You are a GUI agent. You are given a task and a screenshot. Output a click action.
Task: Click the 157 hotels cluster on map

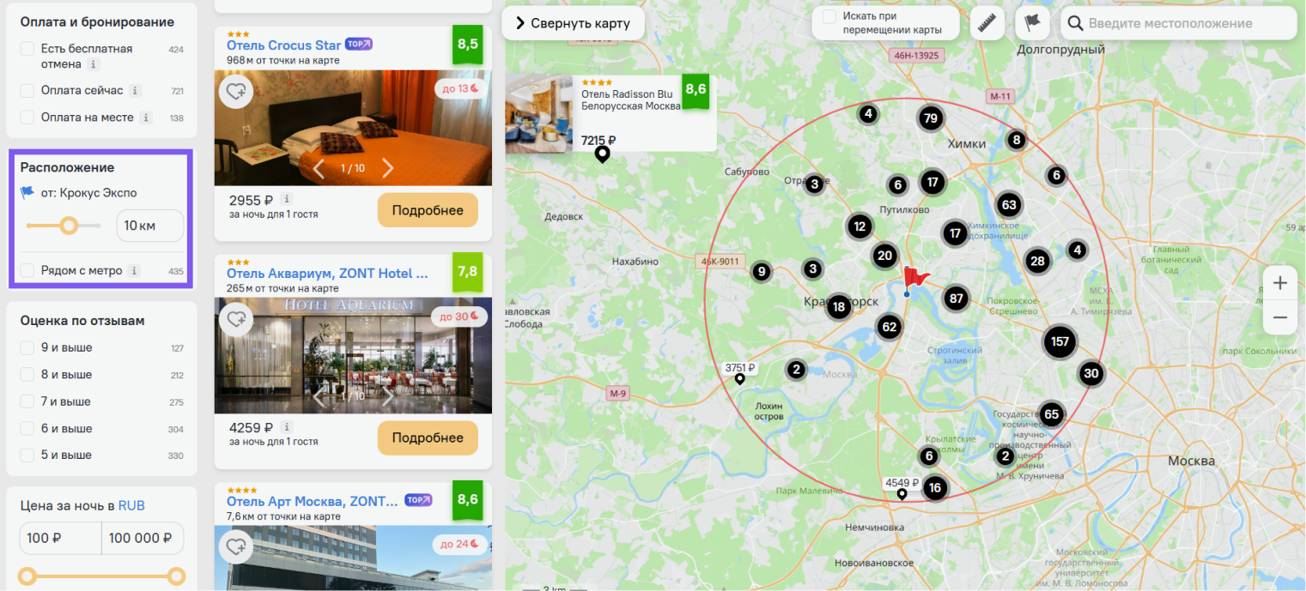(x=1060, y=341)
